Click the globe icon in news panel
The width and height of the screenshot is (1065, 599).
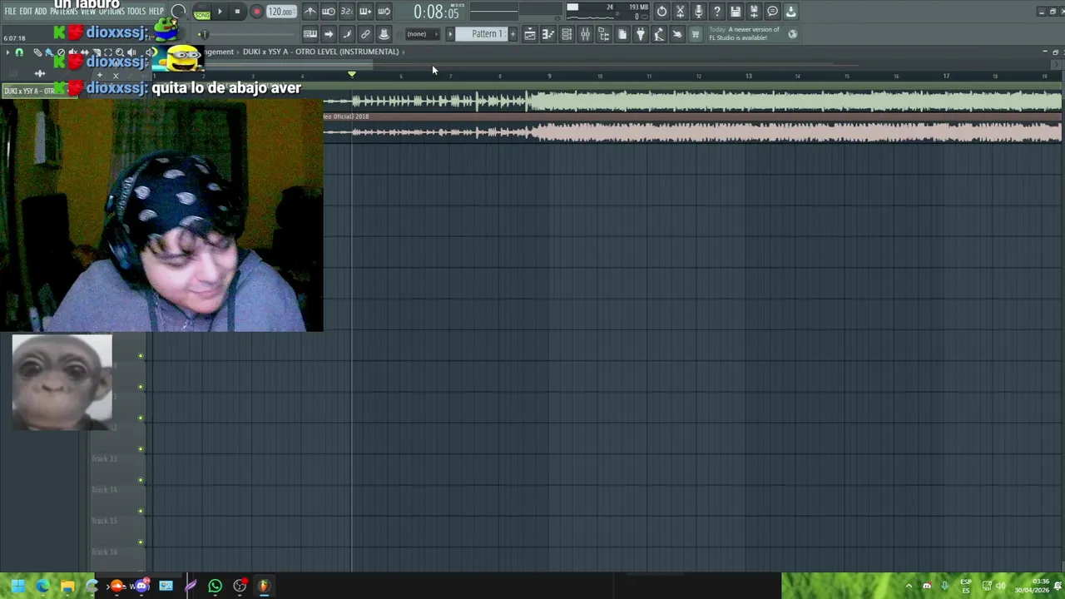click(x=792, y=34)
